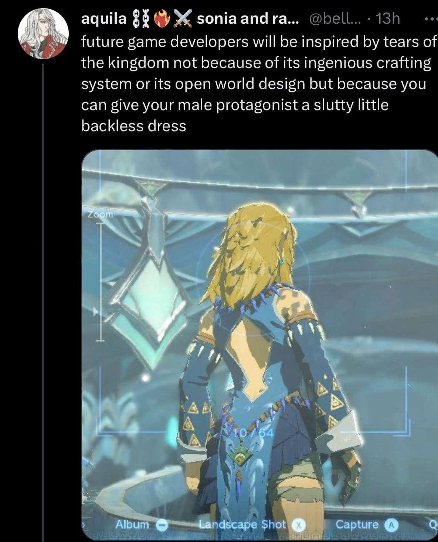Click the aquila display name

103,18
